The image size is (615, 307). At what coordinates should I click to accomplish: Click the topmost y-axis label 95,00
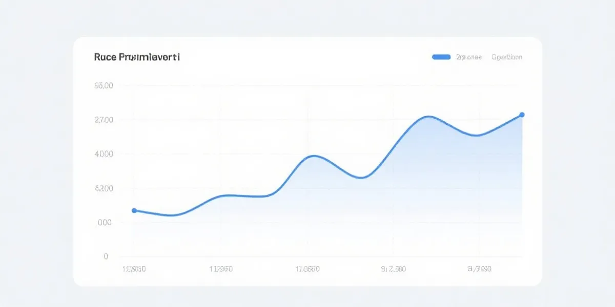pos(104,85)
